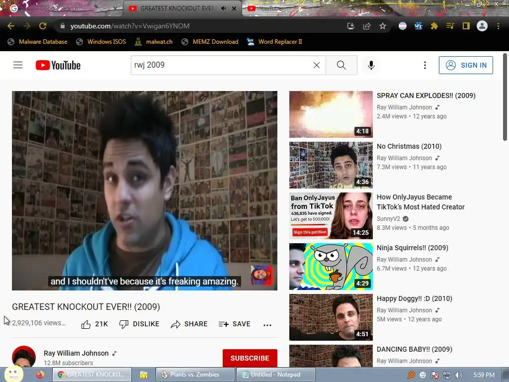Close the GREATEST KNOCKOUT EVER tab
The image size is (509, 382).
(x=234, y=8)
